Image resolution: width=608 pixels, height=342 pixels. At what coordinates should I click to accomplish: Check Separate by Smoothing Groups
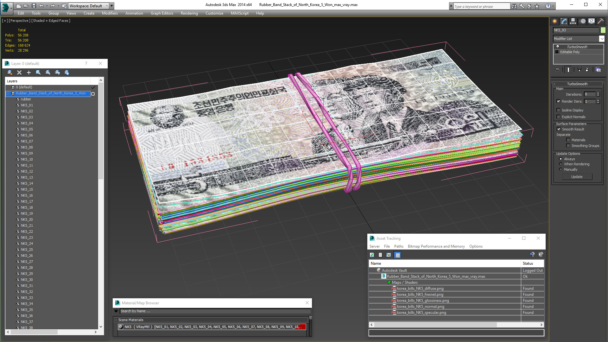[x=568, y=146]
